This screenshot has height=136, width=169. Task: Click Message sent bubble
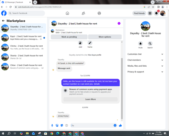64,68
